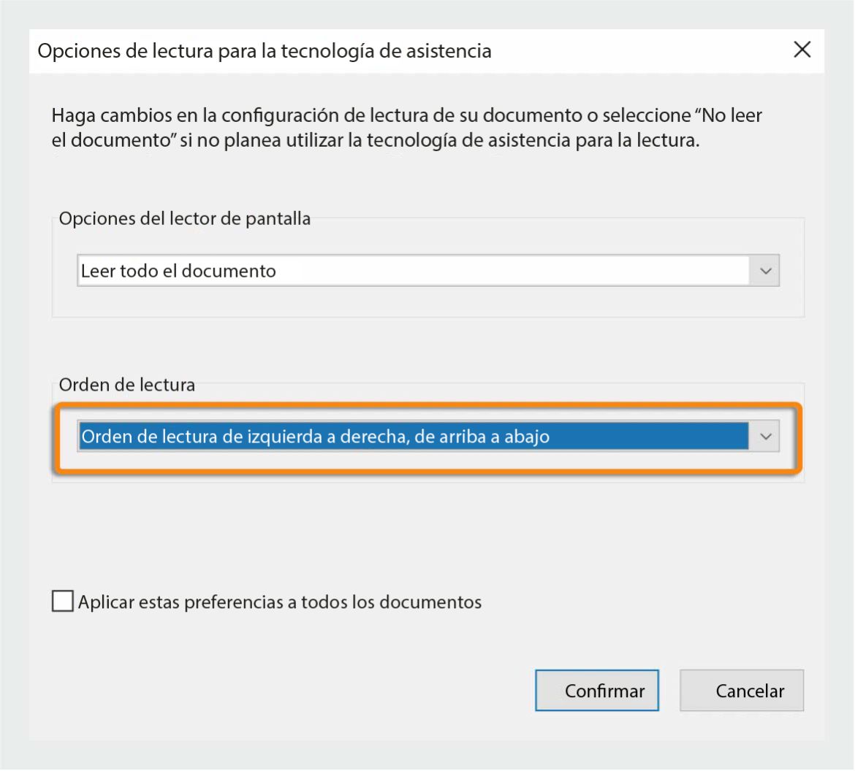Click the dialog title text
The height and width of the screenshot is (771, 855).
[x=265, y=52]
